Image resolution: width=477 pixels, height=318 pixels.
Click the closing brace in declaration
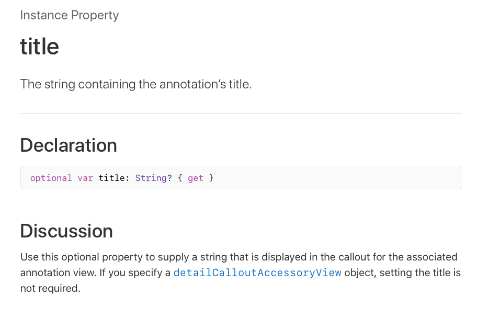click(211, 178)
